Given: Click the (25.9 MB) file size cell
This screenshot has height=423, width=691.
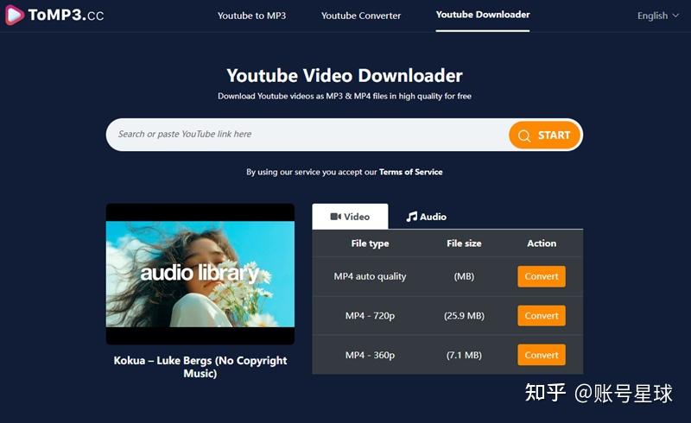Looking at the screenshot, I should tap(464, 315).
